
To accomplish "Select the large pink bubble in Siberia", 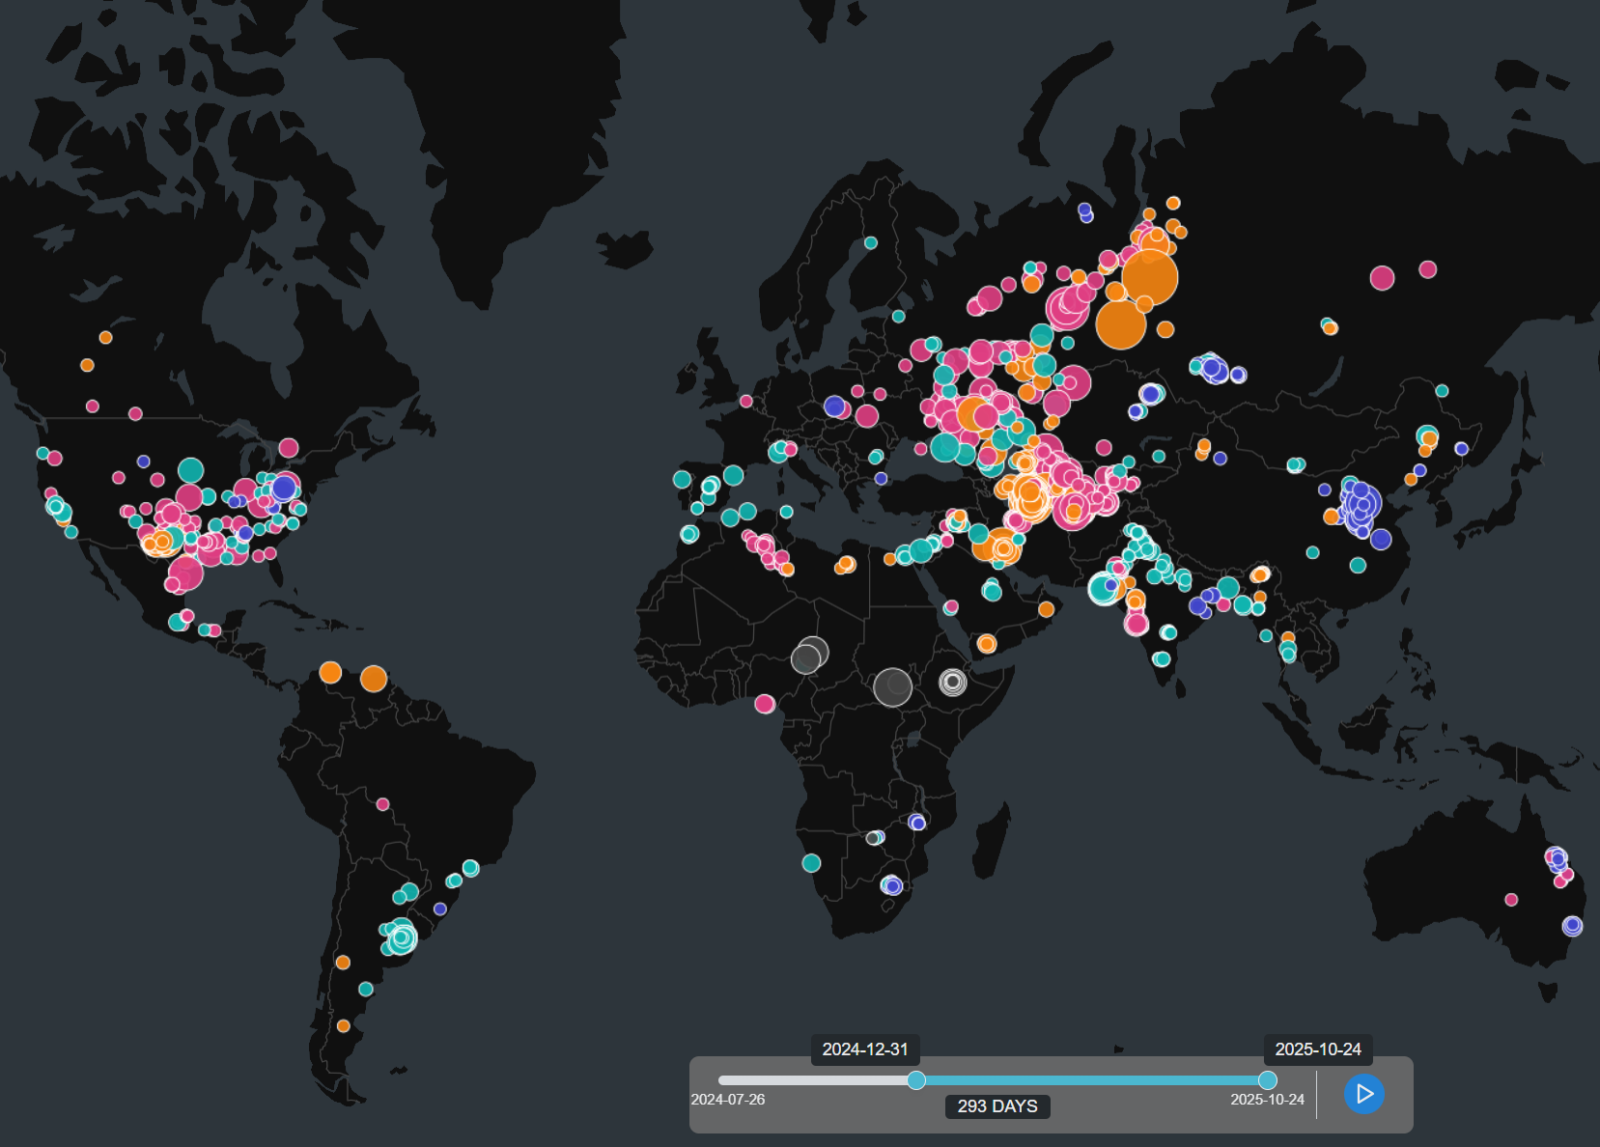I will coord(1383,278).
